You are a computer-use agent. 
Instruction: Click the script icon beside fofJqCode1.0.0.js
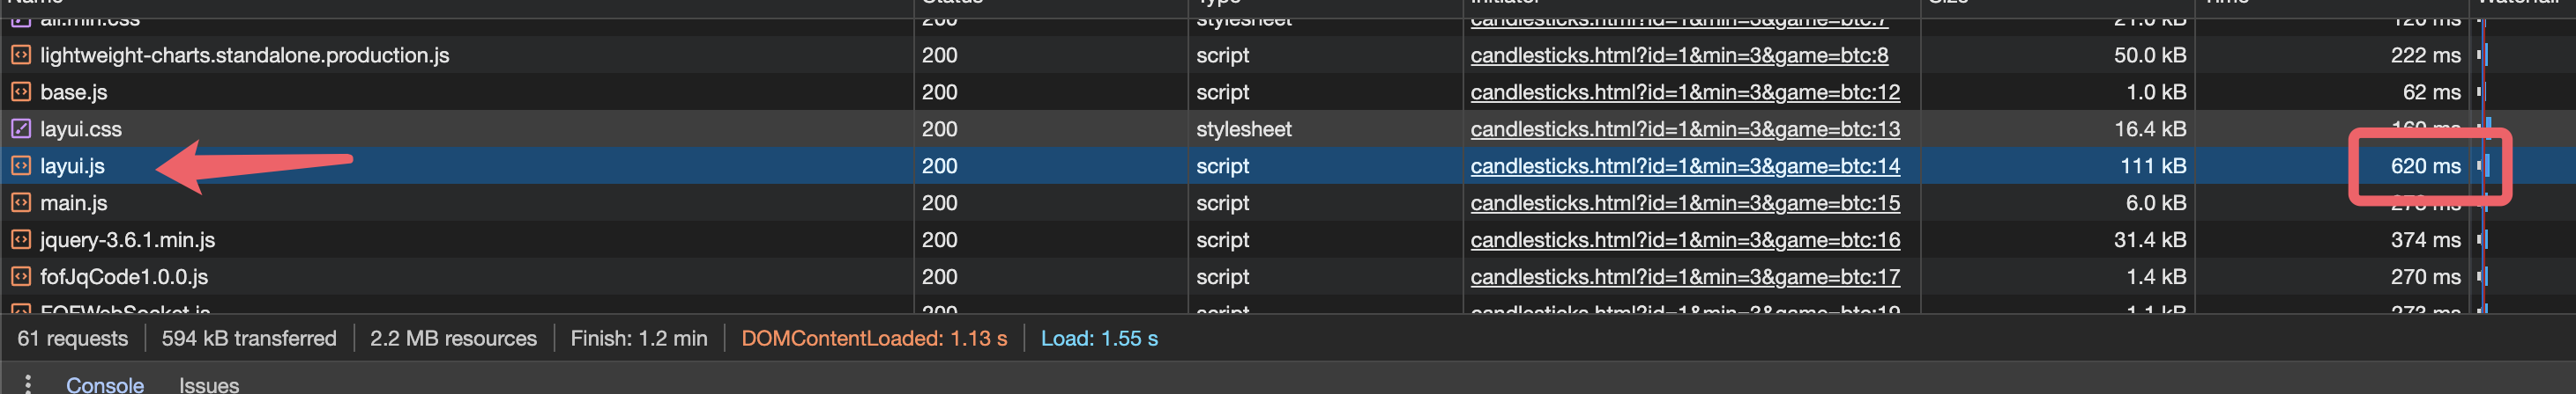click(x=21, y=276)
